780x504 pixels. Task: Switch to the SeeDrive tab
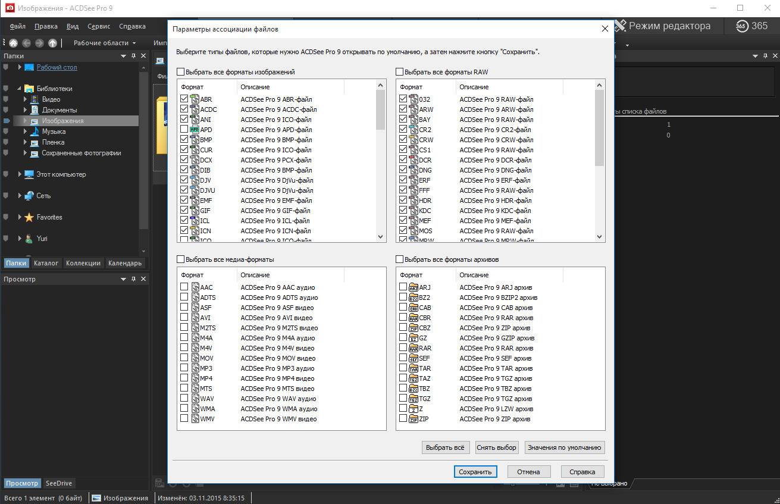(x=59, y=483)
